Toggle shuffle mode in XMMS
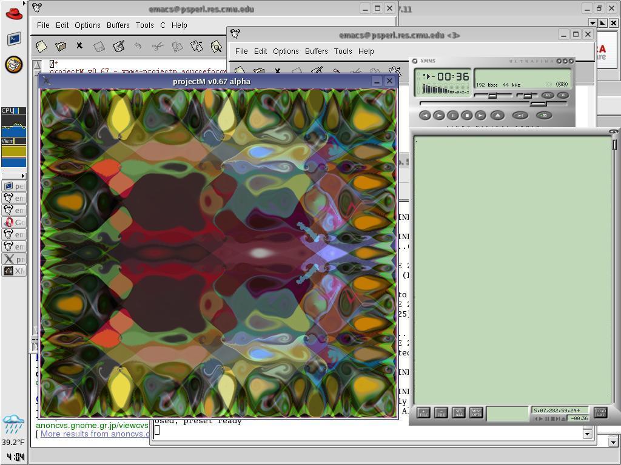 point(520,115)
